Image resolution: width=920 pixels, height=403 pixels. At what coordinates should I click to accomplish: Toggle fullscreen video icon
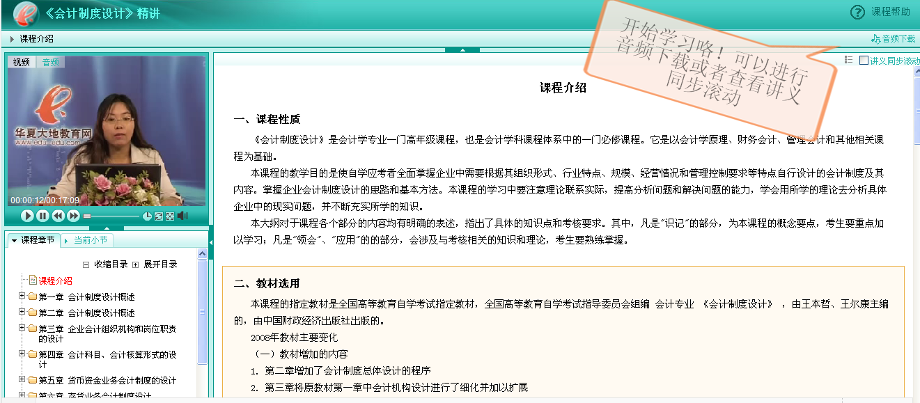[169, 216]
